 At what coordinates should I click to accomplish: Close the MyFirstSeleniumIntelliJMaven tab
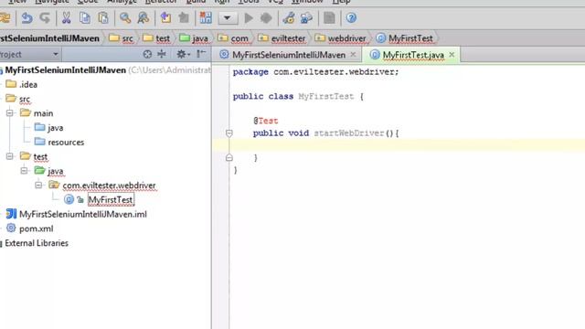pyautogui.click(x=353, y=55)
